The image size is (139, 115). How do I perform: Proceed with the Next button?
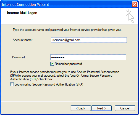pyautogui.click(x=101, y=108)
